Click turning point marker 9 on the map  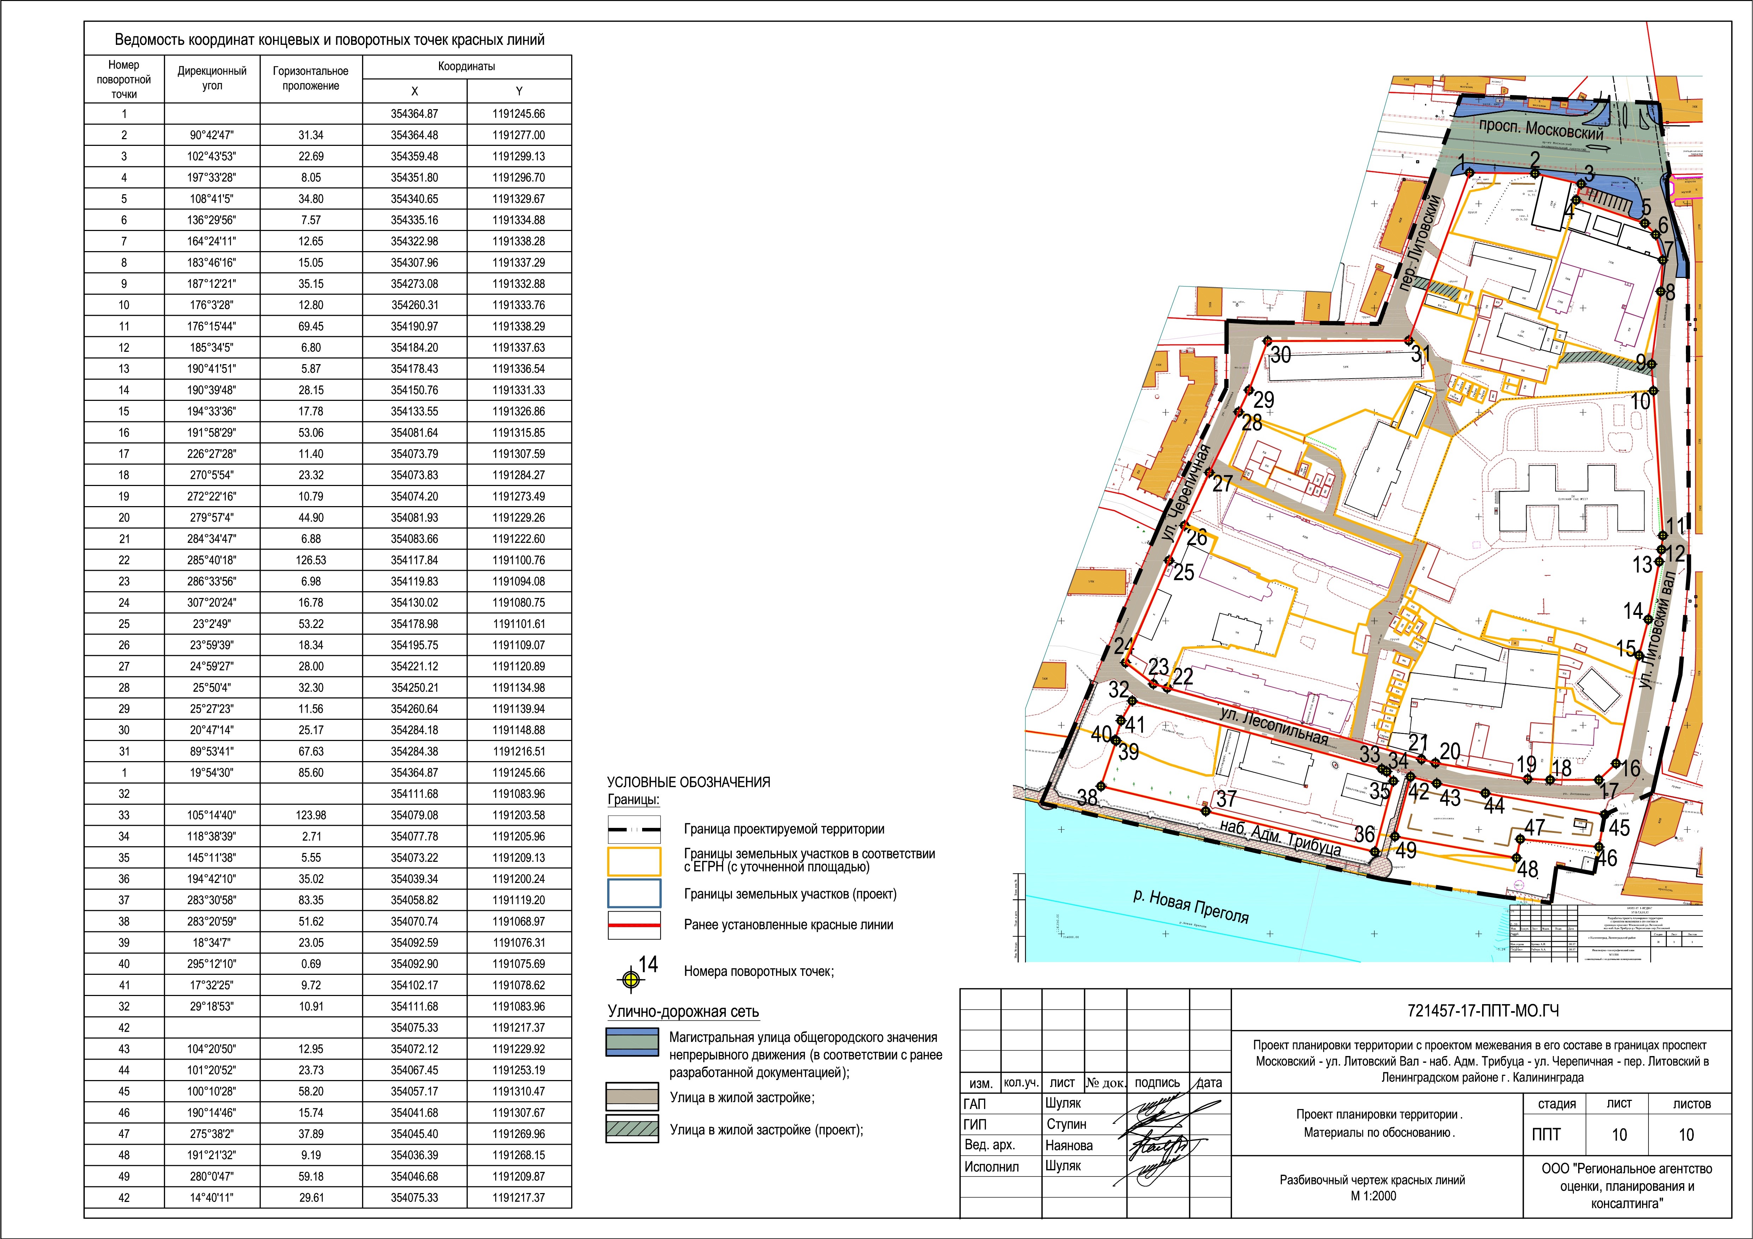pos(1652,364)
